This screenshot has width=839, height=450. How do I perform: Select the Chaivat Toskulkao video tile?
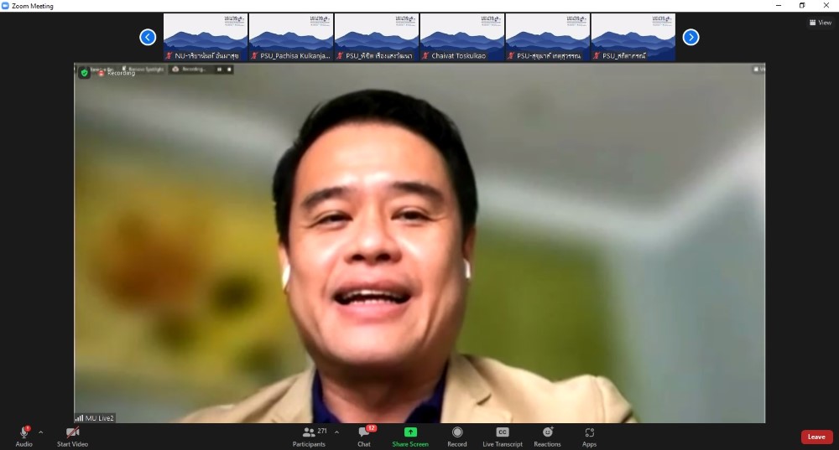tap(461, 37)
